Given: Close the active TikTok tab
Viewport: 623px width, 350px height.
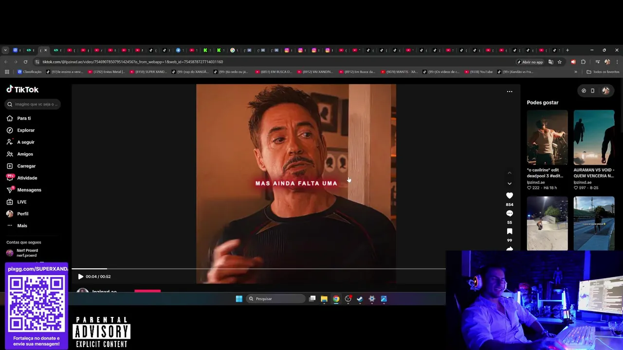Looking at the screenshot, I should coord(45,50).
